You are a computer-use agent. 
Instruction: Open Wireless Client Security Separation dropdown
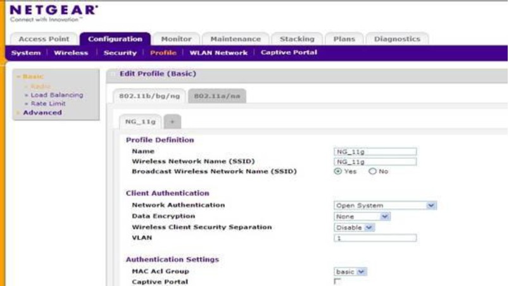click(354, 228)
